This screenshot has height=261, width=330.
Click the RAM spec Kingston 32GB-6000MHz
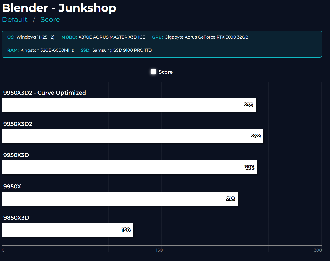[47, 50]
